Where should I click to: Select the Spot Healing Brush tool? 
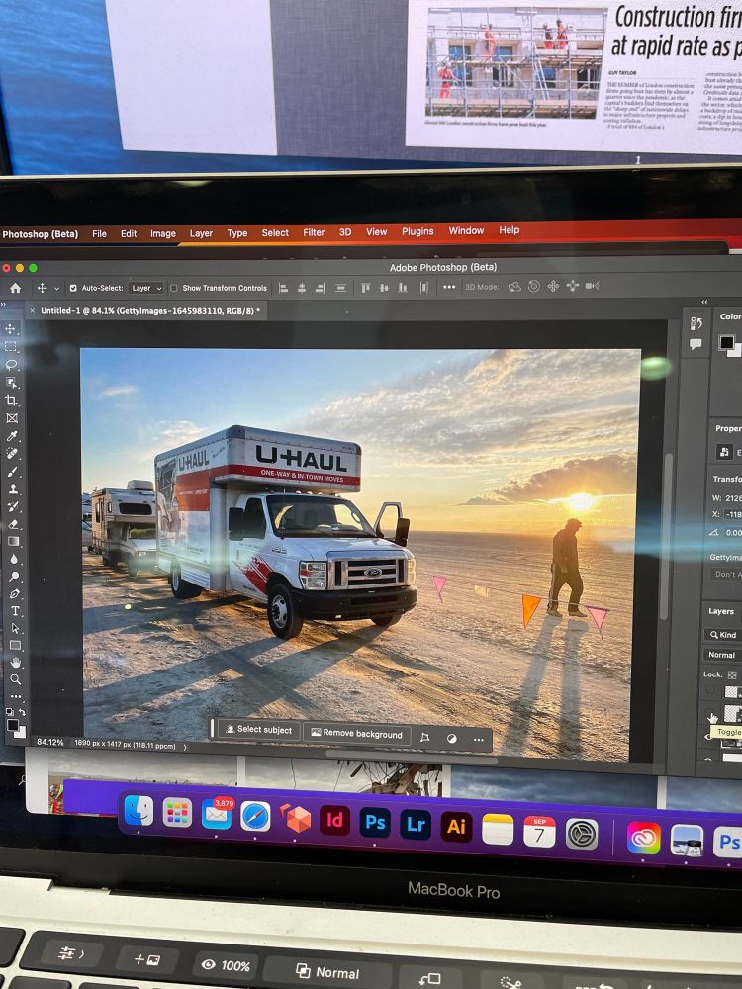(12, 454)
